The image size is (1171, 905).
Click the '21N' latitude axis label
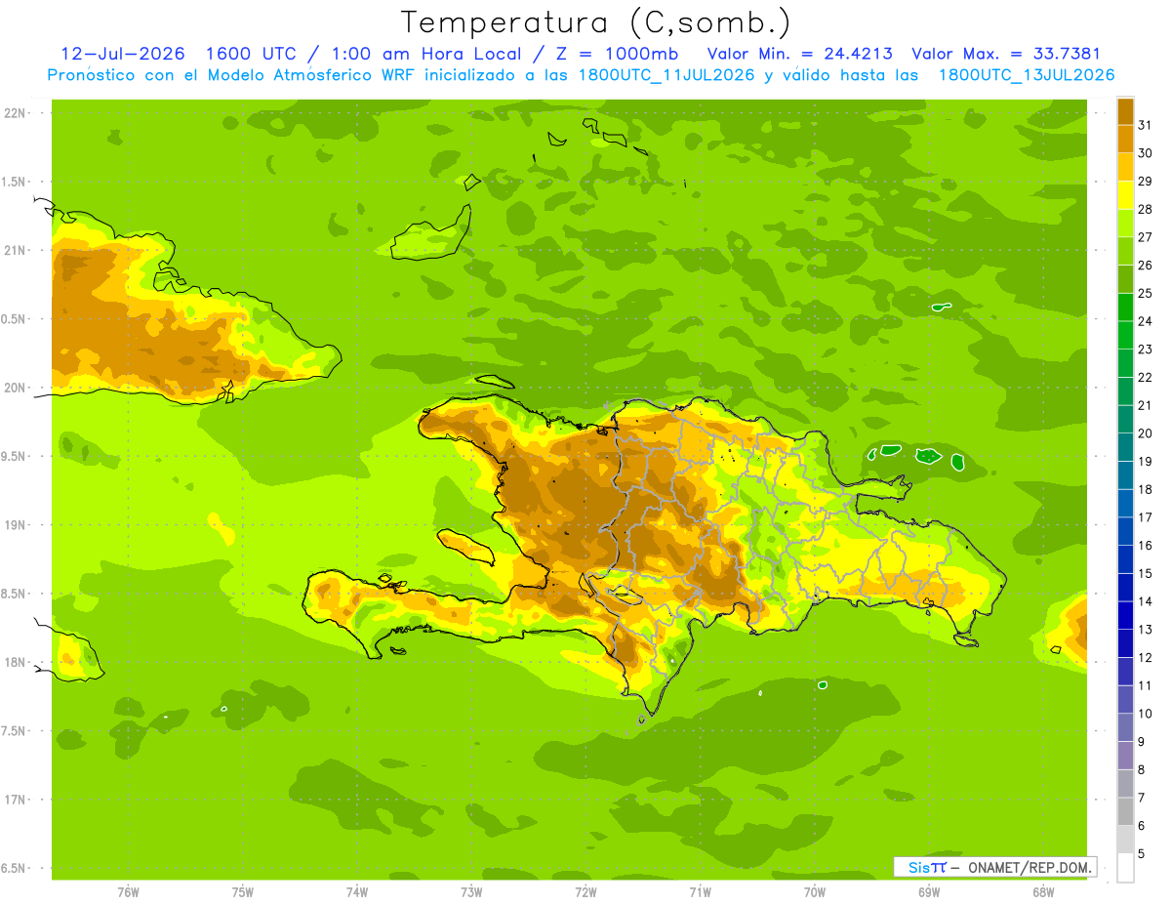point(16,250)
